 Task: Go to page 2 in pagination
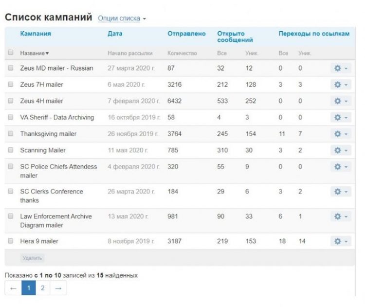click(x=43, y=288)
